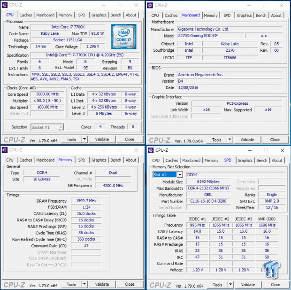Image resolution: width=291 pixels, height=290 pixels.
Task: Click the XMP-3200 1600 MHz frequency cell
Action: pyautogui.click(x=267, y=225)
